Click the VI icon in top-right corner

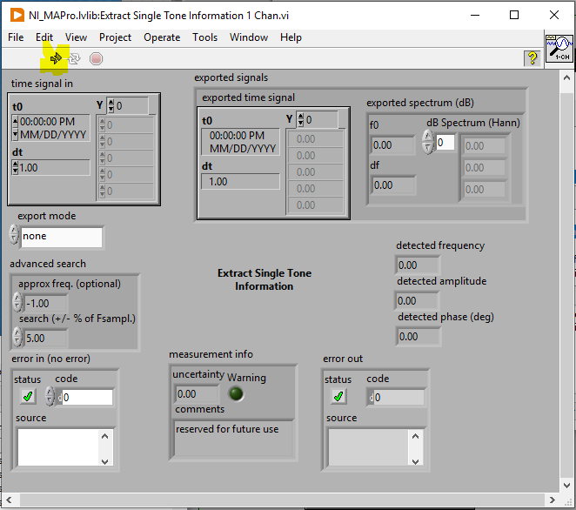tap(558, 50)
